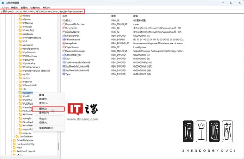The height and width of the screenshot is (159, 244).
Task: Click the ErrorControl DWORD icon
Action: pyautogui.click(x=63, y=36)
